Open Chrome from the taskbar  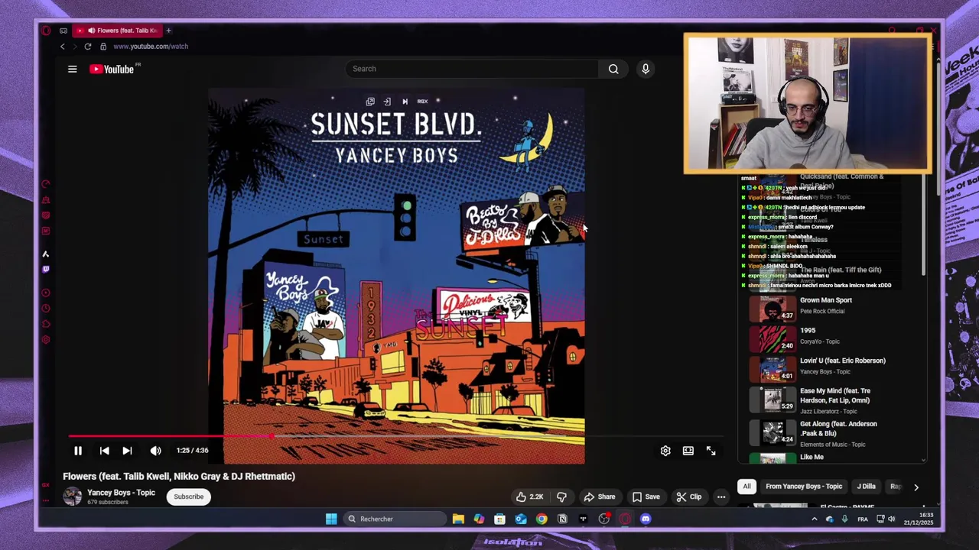542,519
